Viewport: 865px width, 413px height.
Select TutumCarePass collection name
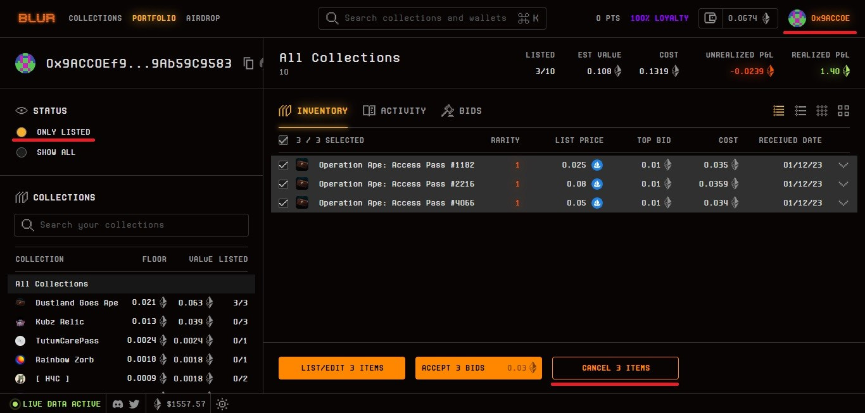(x=67, y=341)
